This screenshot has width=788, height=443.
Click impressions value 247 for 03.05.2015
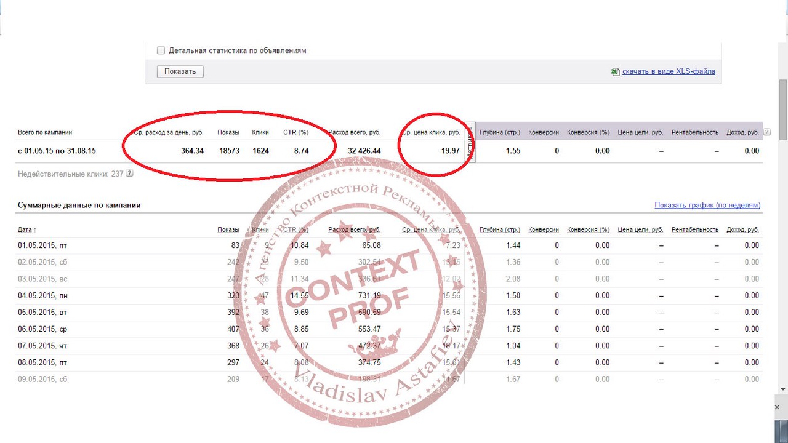tap(233, 279)
